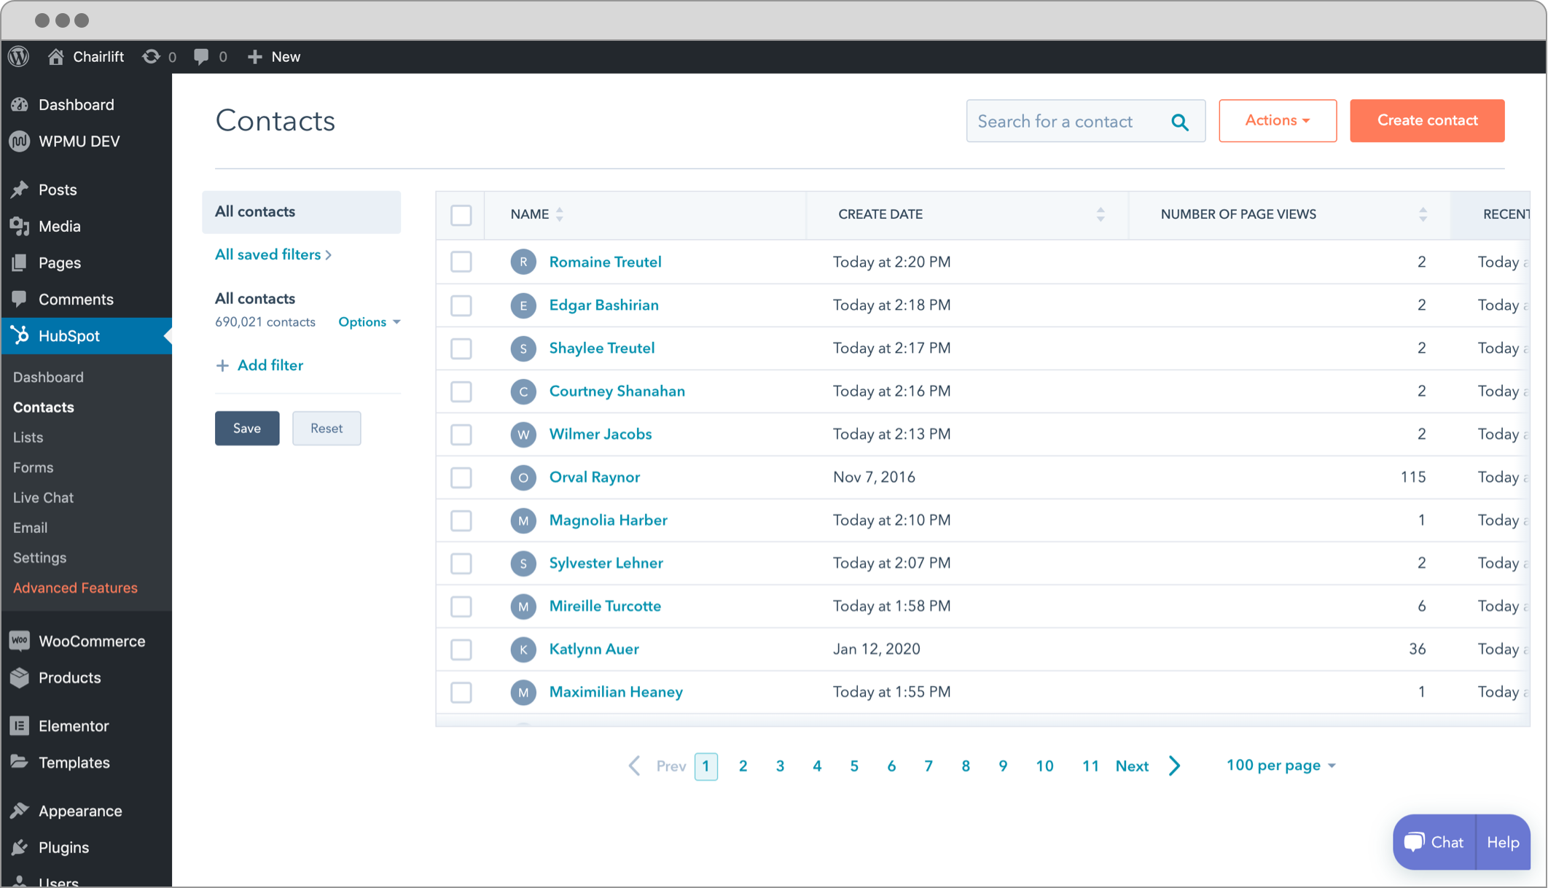The width and height of the screenshot is (1548, 888).
Task: Expand the Actions dropdown menu
Action: tap(1276, 119)
